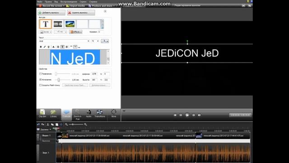This screenshot has height=163, width=289.
Task: Click the timeline split icon
Action: pos(61,125)
